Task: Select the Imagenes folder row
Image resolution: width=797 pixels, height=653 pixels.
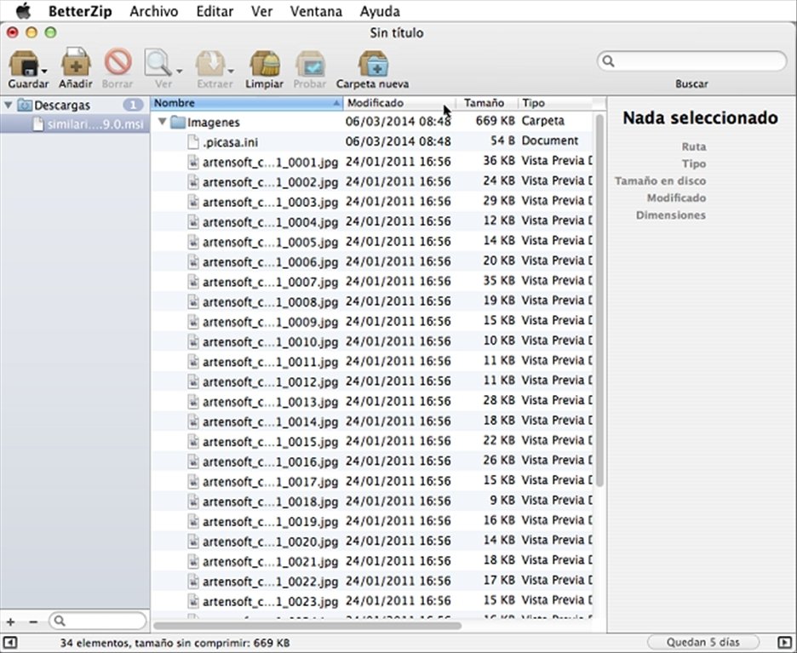Action: tap(371, 122)
